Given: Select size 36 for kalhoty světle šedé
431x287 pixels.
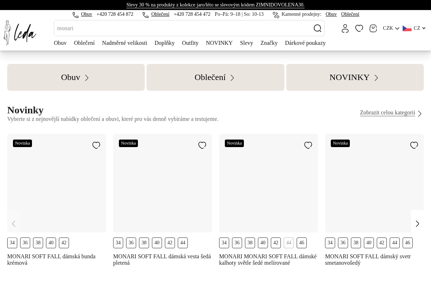Looking at the screenshot, I should coord(237,243).
